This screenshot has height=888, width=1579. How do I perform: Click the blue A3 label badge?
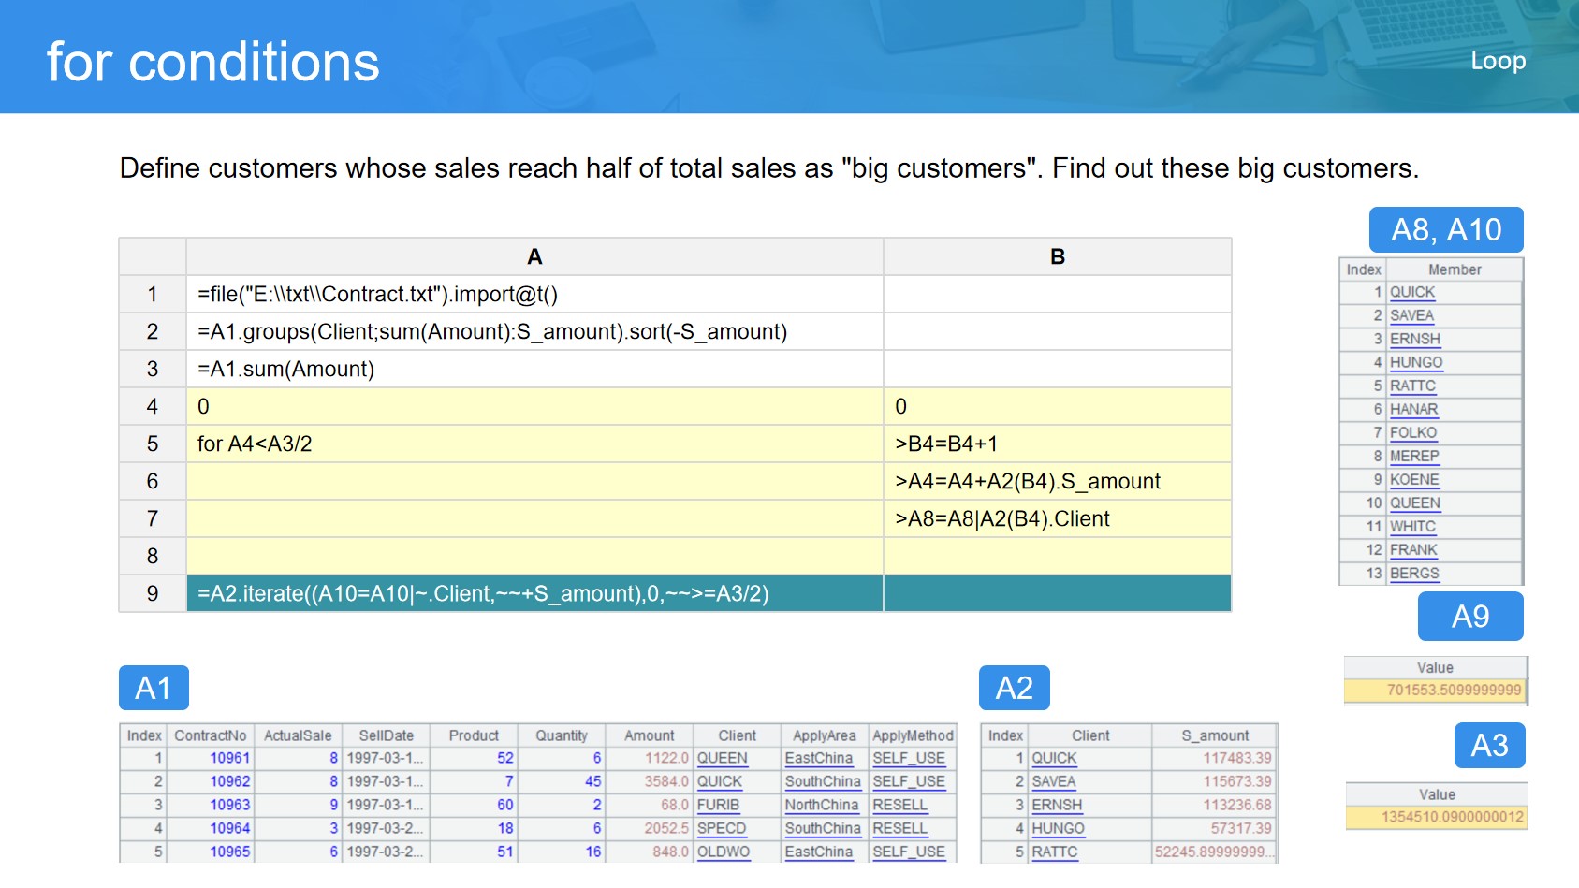[1489, 746]
